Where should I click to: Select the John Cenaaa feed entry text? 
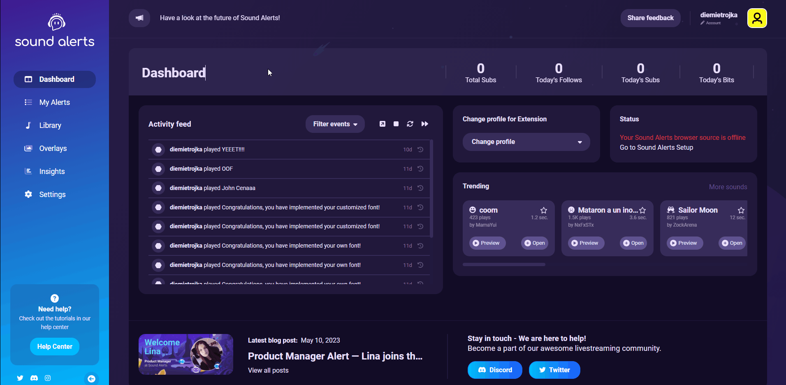(x=213, y=188)
